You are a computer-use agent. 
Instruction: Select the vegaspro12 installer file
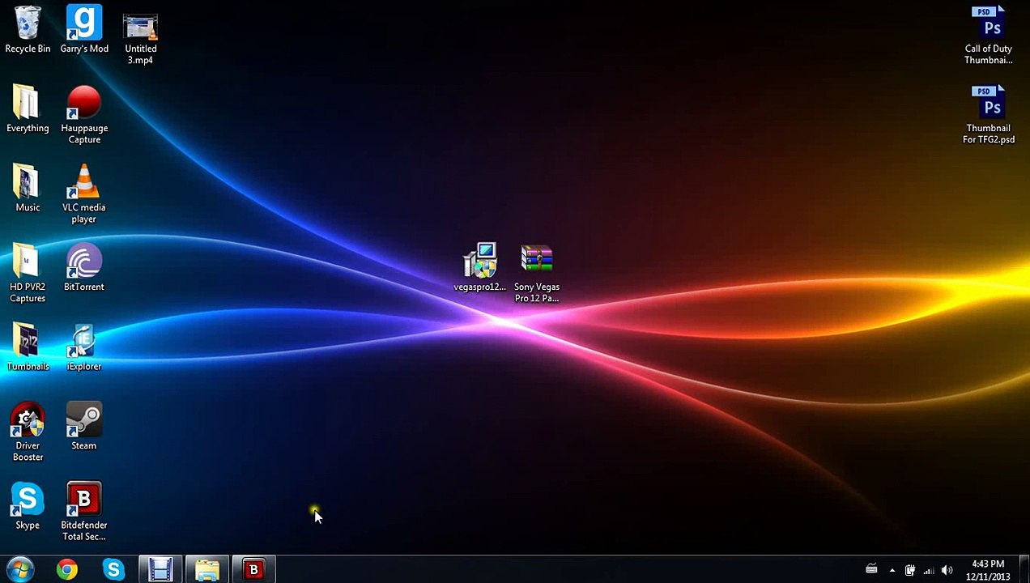coord(480,268)
